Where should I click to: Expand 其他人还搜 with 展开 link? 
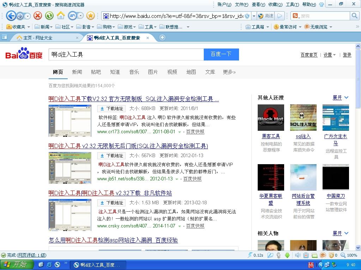pos(341,98)
